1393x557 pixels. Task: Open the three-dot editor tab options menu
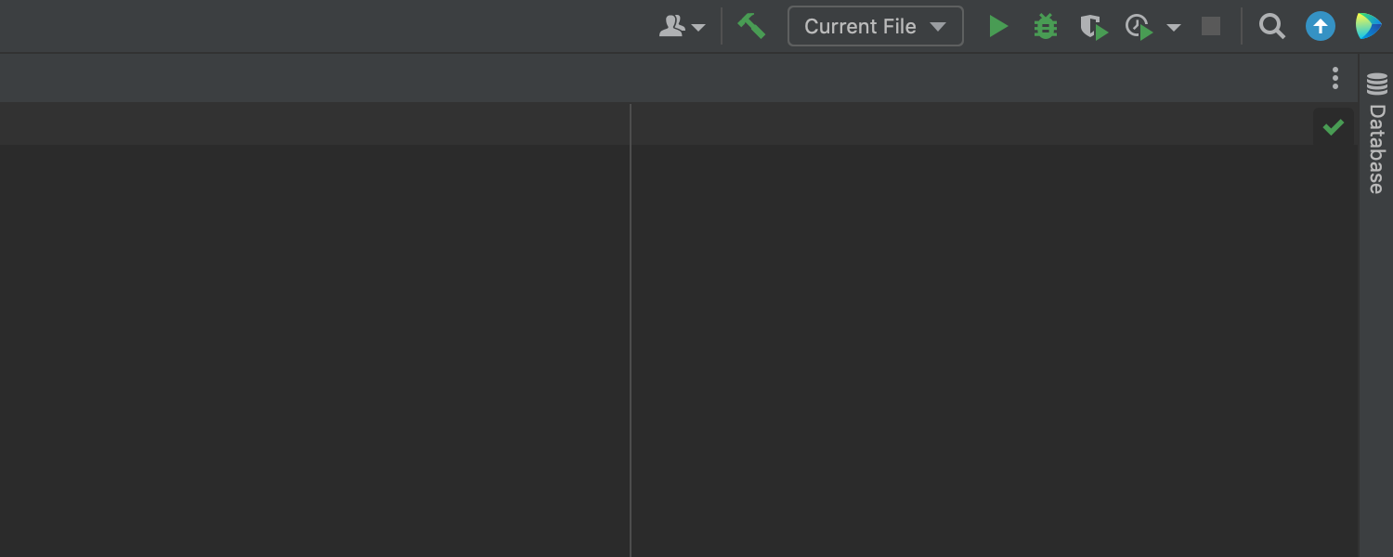tap(1335, 78)
